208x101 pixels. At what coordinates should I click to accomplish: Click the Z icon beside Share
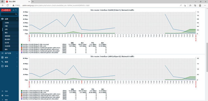[x=2, y=95]
